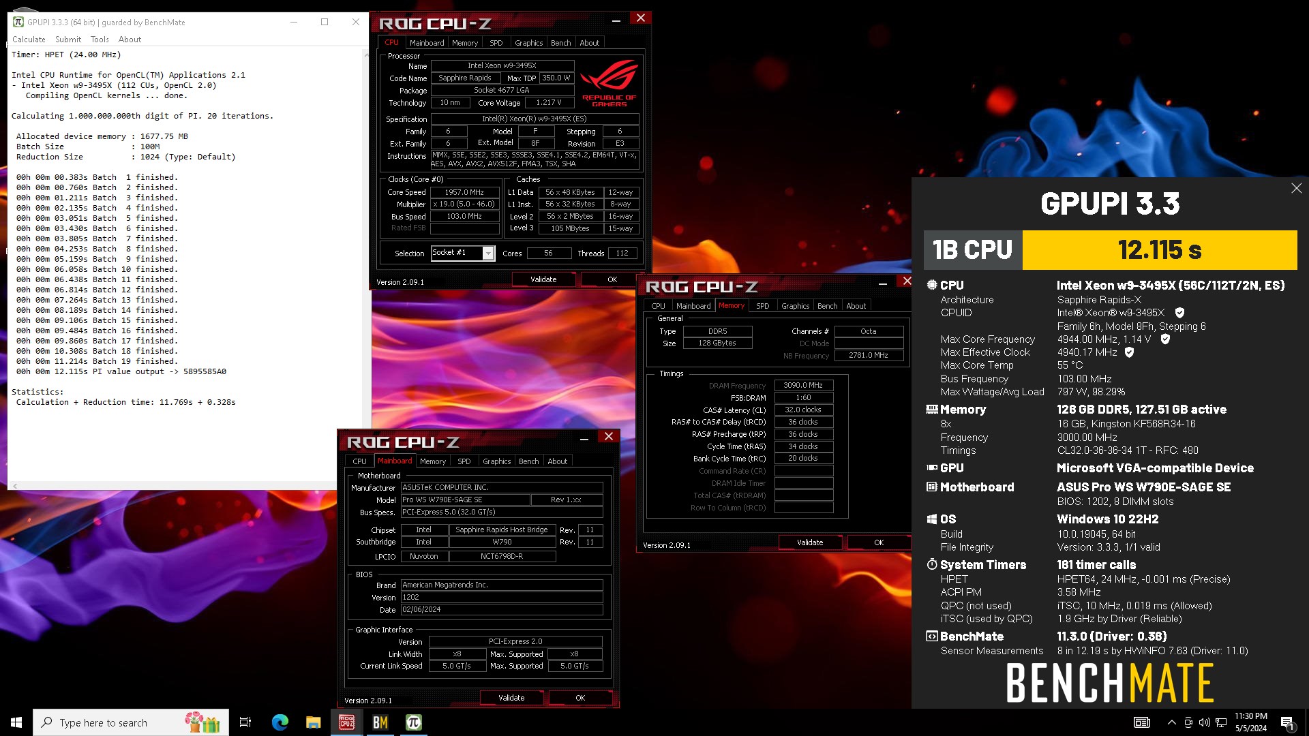Switch to CPU tab in Memory CPU-Z window
Viewport: 1309px width, 736px height.
pos(658,306)
